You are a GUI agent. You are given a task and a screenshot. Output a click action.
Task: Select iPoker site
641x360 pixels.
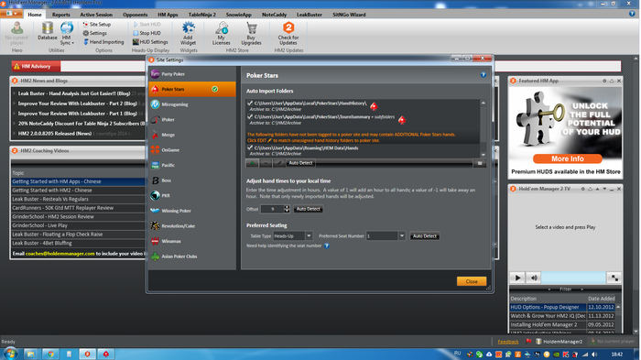pyautogui.click(x=192, y=119)
